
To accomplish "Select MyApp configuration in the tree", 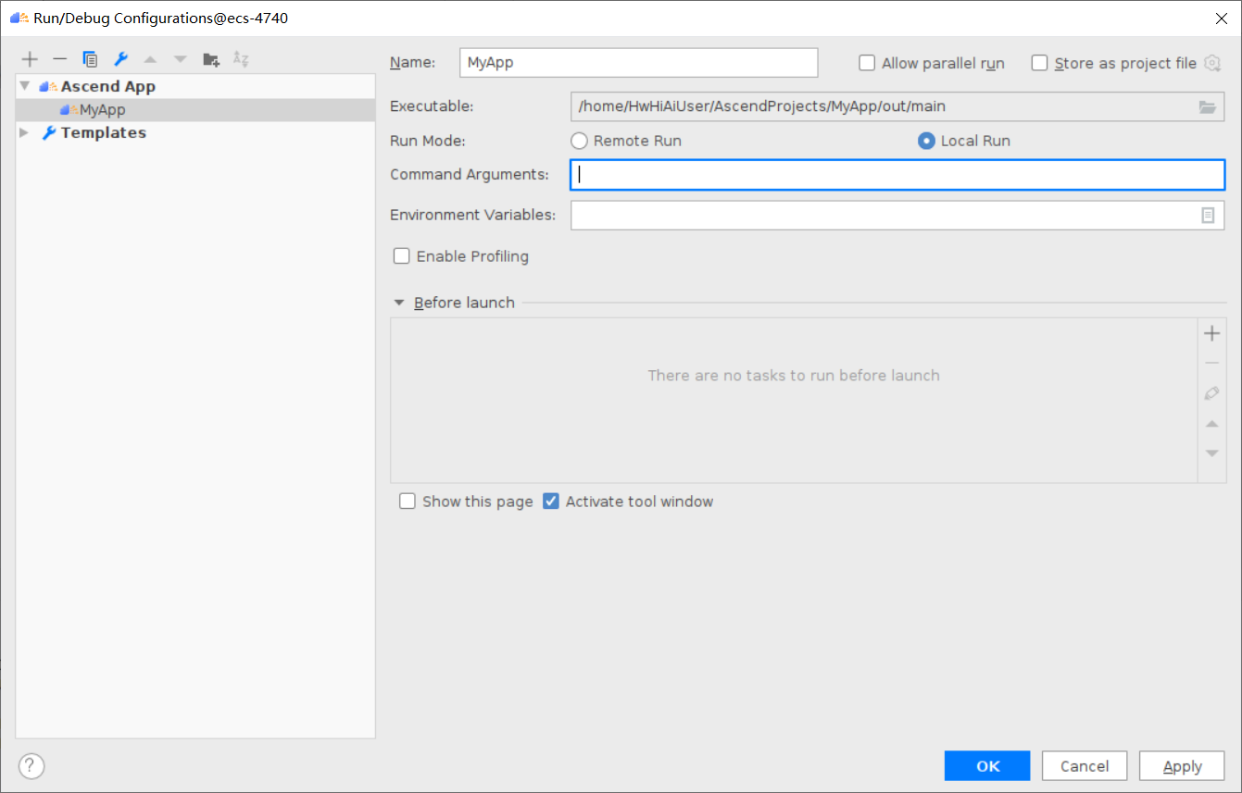I will click(x=102, y=109).
